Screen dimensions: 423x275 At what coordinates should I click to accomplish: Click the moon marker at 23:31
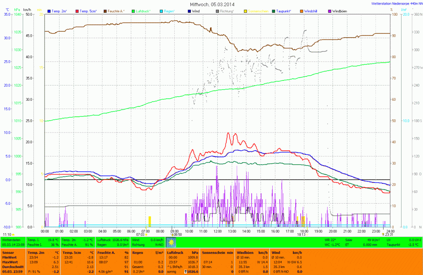[383, 235]
